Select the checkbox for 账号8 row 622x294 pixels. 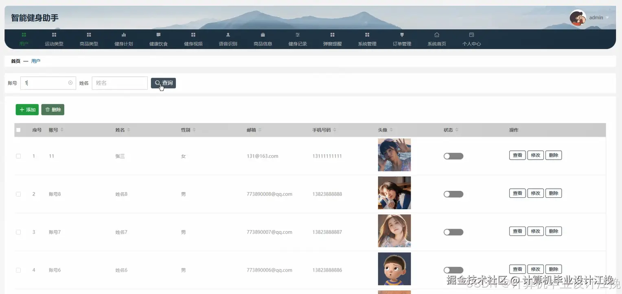18,194
